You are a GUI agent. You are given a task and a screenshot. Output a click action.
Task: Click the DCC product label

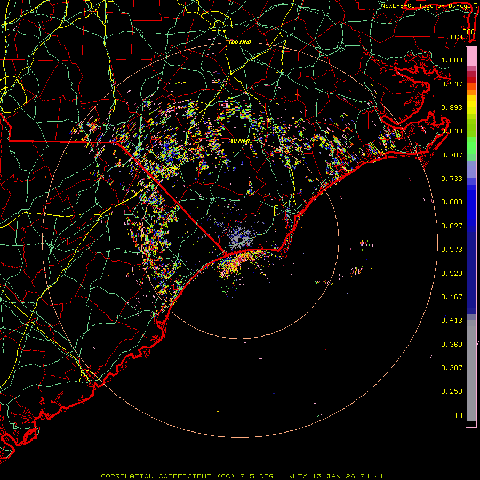pos(468,31)
